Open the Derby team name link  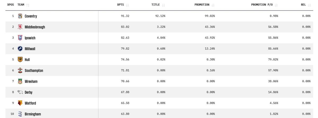click(x=29, y=92)
